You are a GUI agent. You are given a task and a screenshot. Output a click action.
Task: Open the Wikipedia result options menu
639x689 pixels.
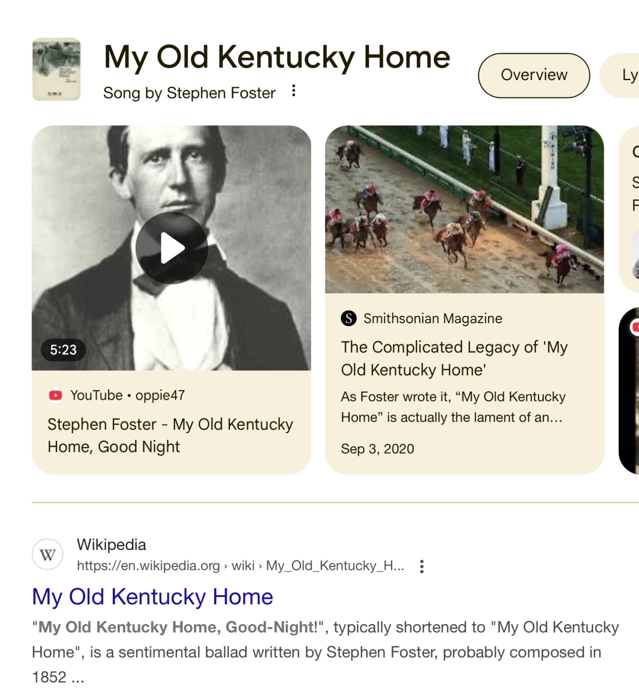pyautogui.click(x=421, y=566)
